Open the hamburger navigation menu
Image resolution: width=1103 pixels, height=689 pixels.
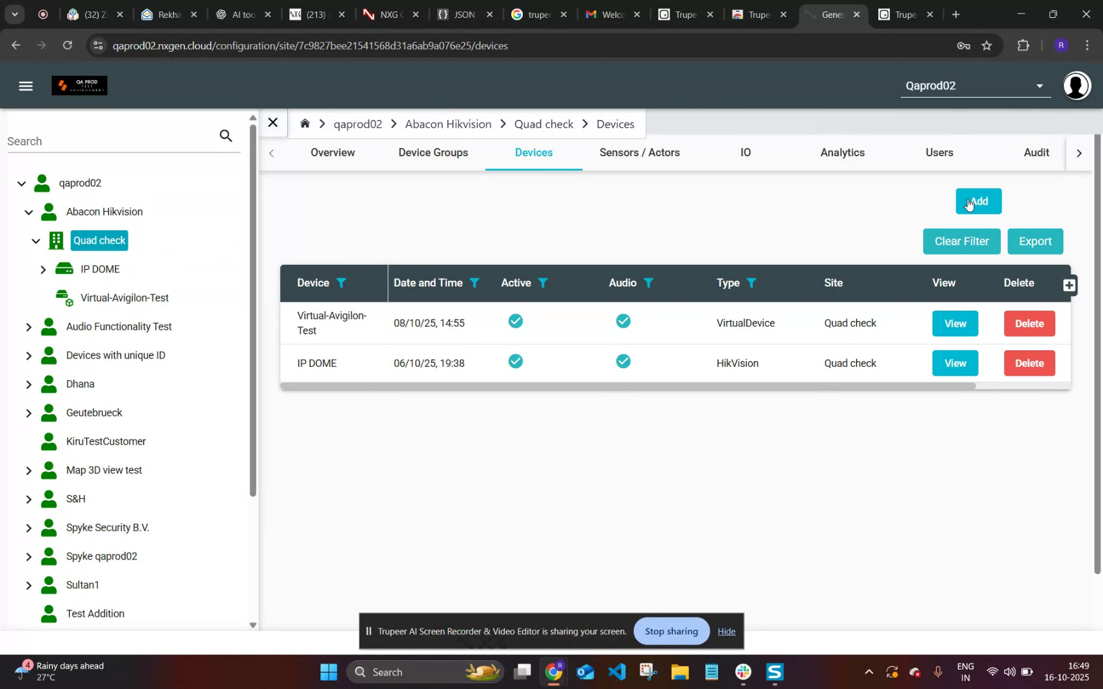click(x=26, y=85)
